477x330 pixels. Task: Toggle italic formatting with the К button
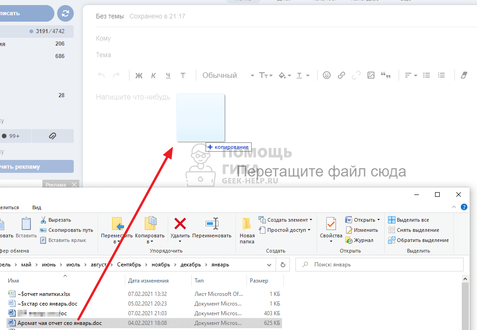[153, 76]
